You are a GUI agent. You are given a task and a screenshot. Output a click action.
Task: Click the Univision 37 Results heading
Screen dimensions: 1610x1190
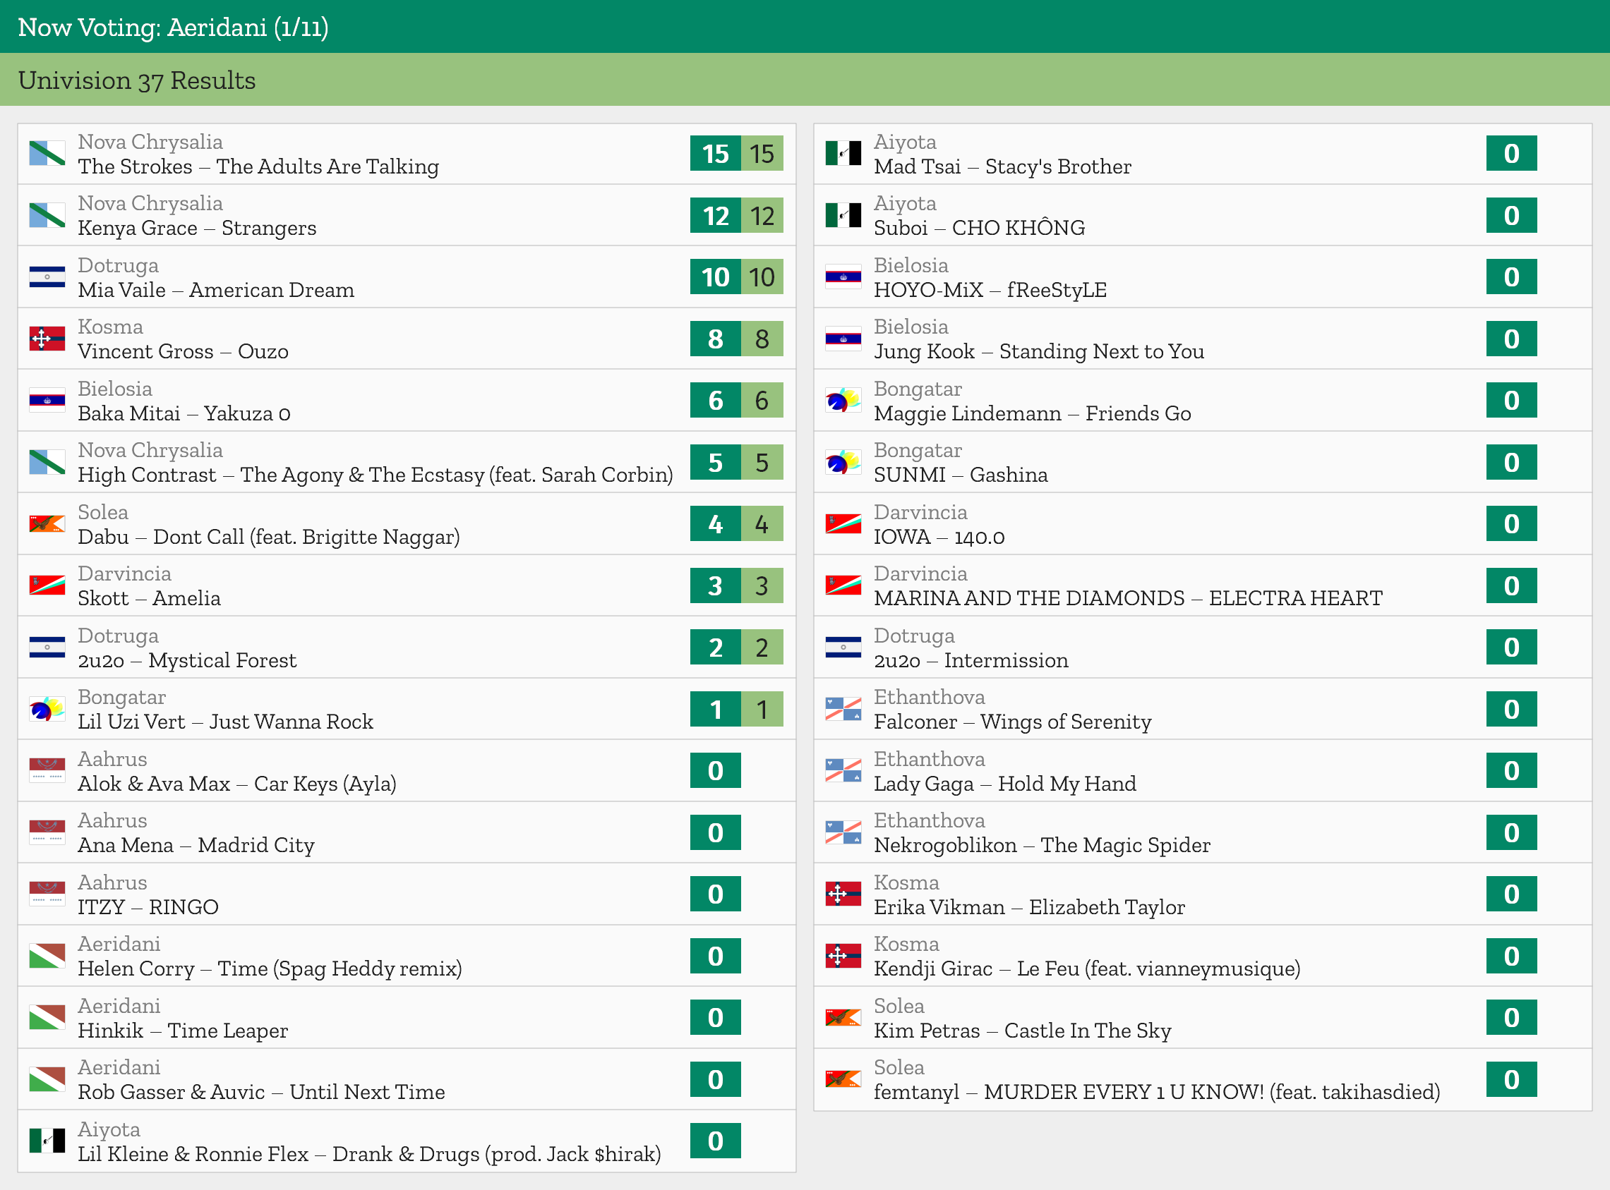137,80
